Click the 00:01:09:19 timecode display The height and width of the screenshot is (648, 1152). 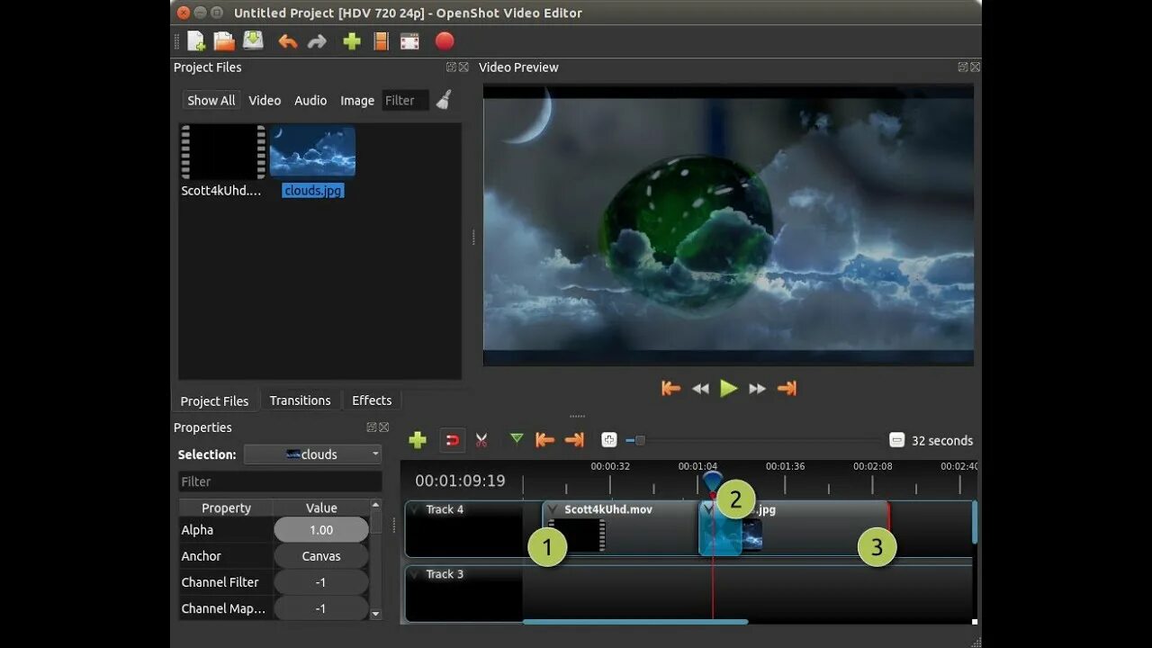(x=460, y=481)
